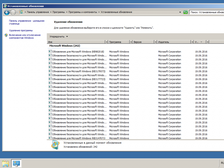224x168 pixels.
Task: Sort by the Издатель column header
Action: [174, 42]
